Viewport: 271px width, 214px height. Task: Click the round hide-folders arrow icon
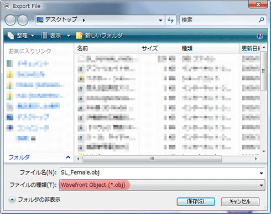pos(12,200)
